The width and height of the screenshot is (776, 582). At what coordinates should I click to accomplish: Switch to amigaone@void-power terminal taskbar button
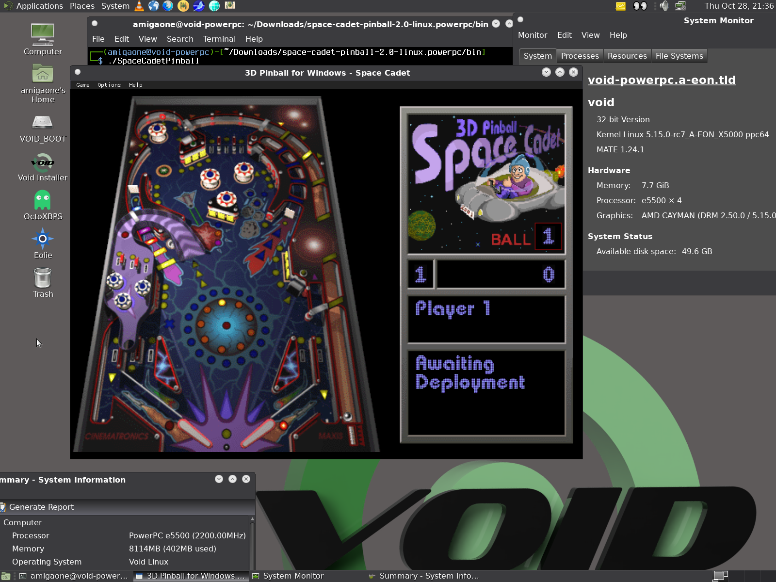tap(73, 576)
